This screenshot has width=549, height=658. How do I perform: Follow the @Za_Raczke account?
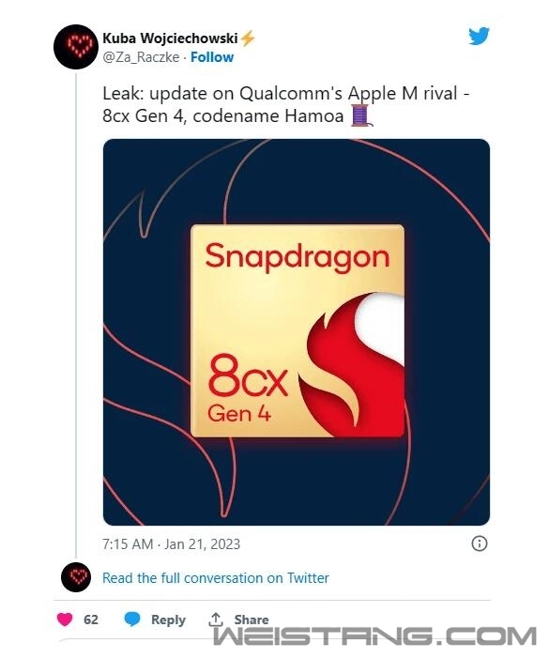(212, 57)
